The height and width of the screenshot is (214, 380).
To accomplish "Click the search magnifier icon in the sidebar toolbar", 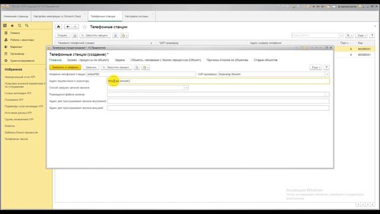I will pos(27,26).
